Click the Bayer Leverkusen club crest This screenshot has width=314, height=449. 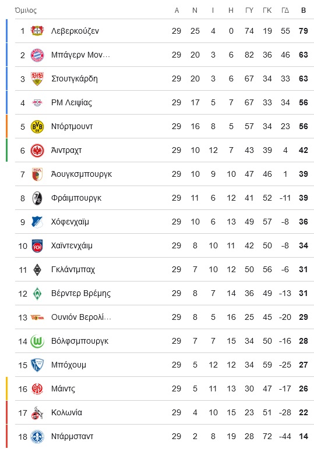pos(37,31)
